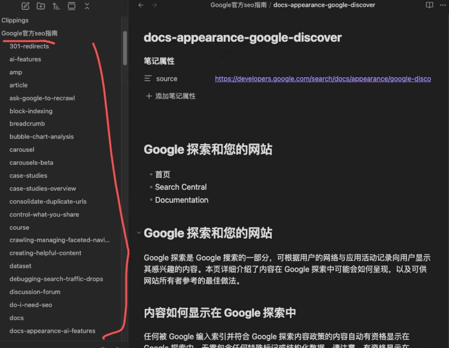This screenshot has height=348, width=449.
Task: Click the note title docs-appearance-google-discover
Action: (x=243, y=37)
